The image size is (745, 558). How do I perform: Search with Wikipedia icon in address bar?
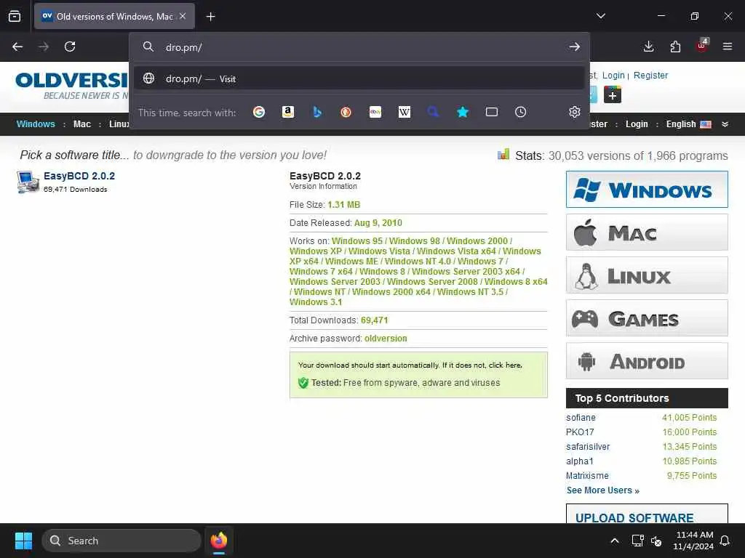coord(405,112)
